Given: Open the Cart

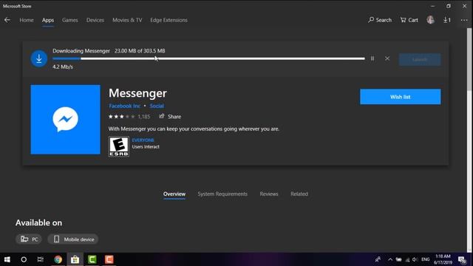Looking at the screenshot, I should pyautogui.click(x=409, y=20).
